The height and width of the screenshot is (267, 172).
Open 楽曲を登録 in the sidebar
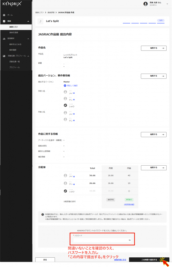14,33
